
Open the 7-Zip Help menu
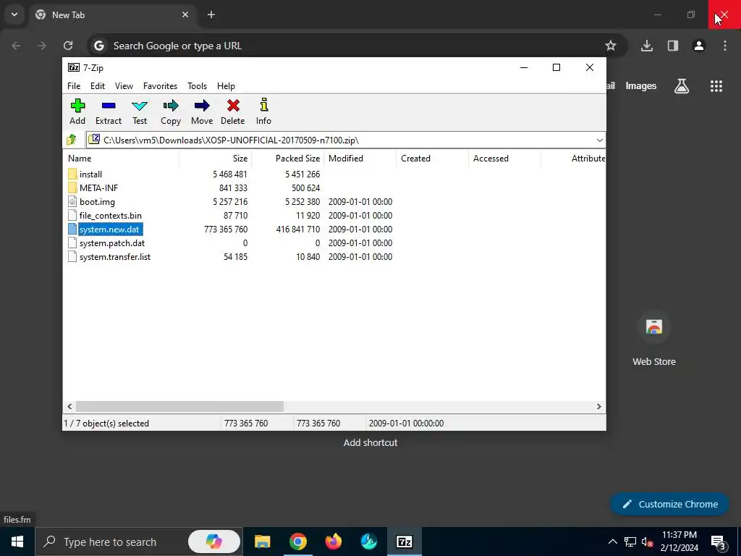click(226, 86)
